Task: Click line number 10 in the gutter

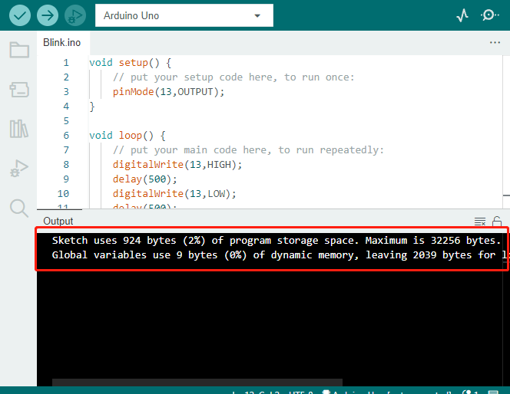Action: click(63, 194)
